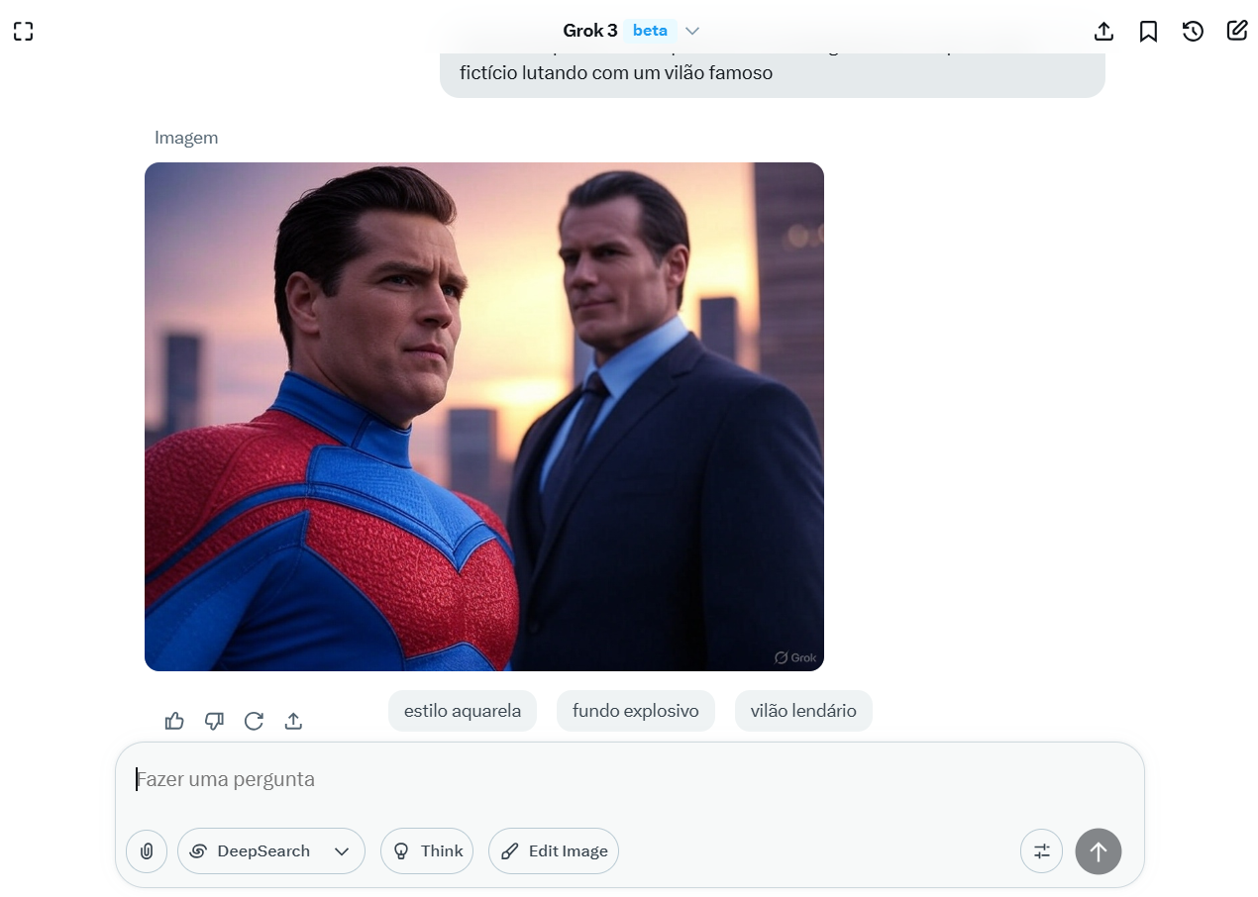Image resolution: width=1258 pixels, height=897 pixels.
Task: Open conversation history icon
Action: pos(1193,31)
